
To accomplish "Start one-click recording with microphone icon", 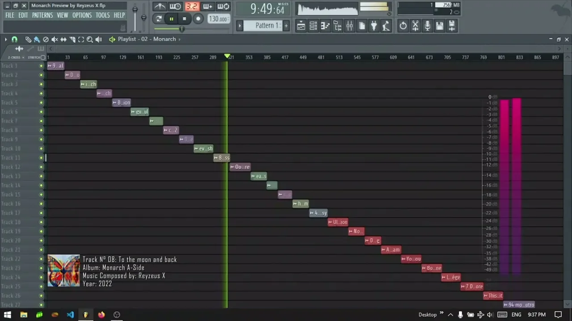I will (x=427, y=26).
